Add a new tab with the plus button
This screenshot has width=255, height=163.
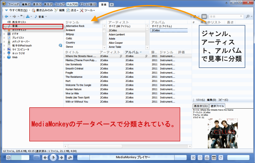click(x=111, y=5)
